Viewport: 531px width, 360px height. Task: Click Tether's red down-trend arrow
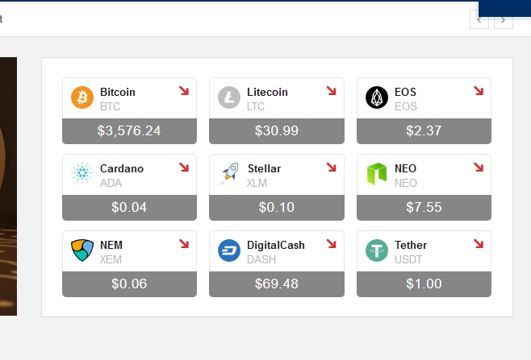click(x=479, y=244)
